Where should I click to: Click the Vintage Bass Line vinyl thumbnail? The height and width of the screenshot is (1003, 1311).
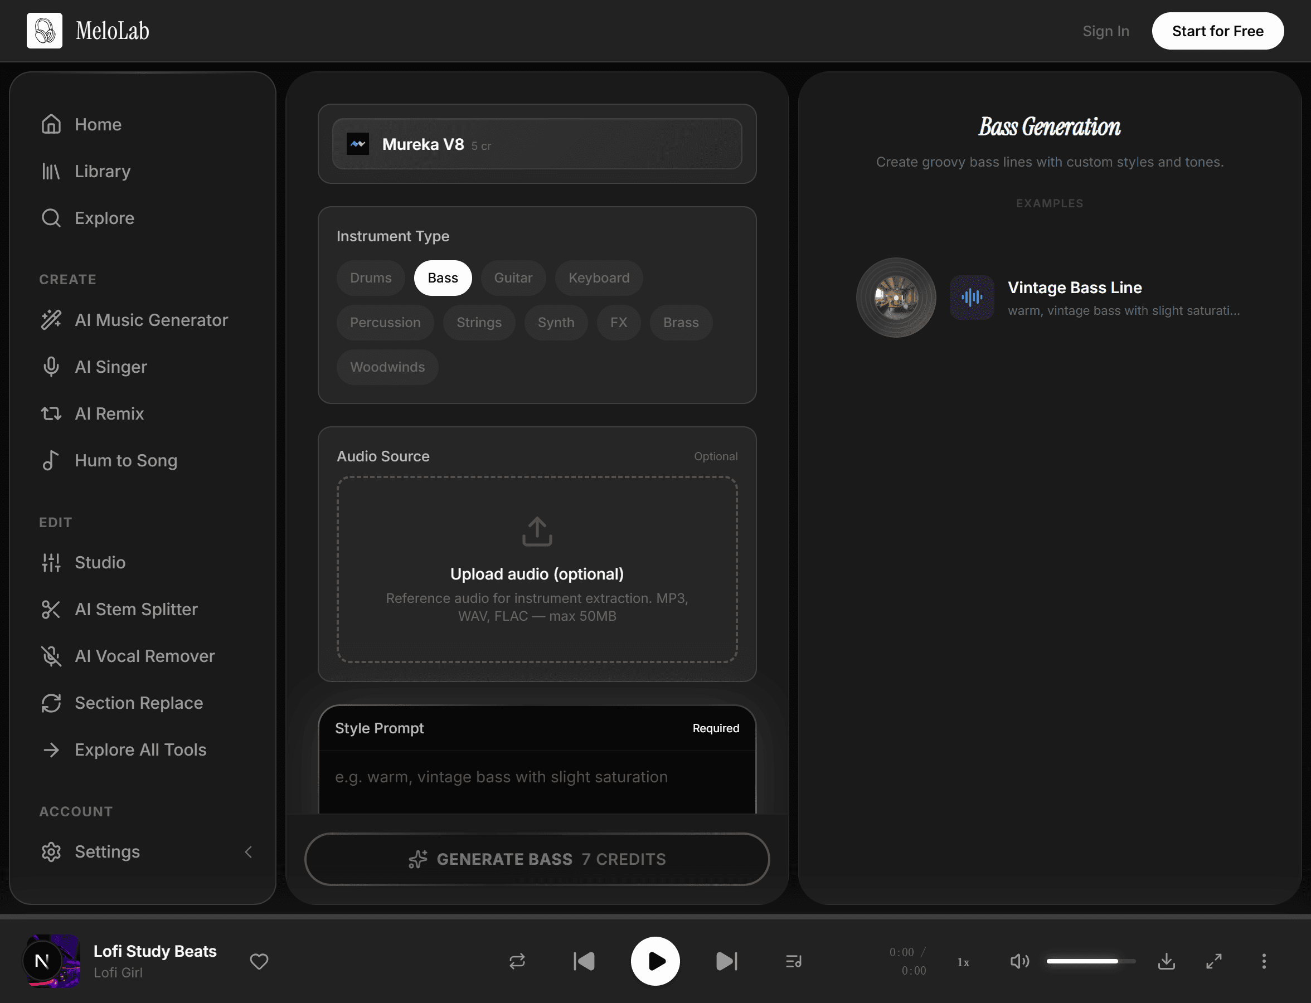(x=896, y=298)
